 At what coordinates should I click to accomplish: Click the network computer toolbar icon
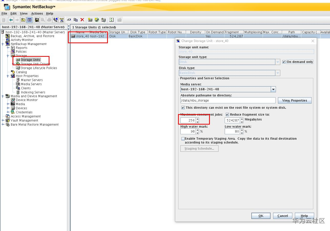pos(61,20)
